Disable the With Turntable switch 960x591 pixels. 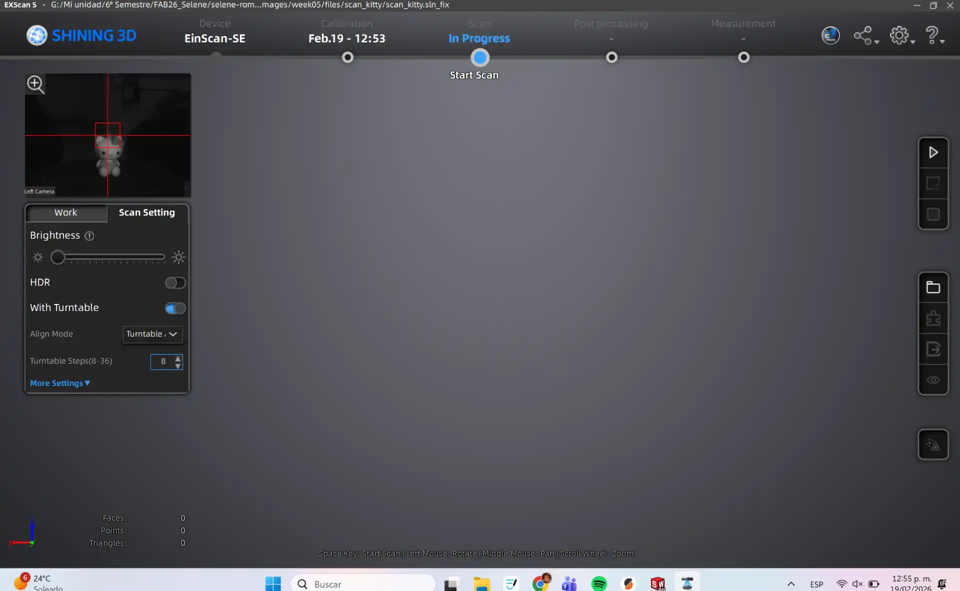(175, 308)
